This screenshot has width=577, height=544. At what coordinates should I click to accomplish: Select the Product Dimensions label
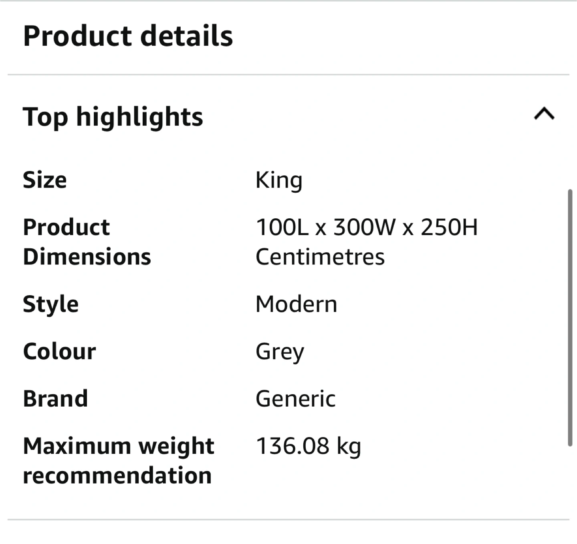pyautogui.click(x=87, y=242)
